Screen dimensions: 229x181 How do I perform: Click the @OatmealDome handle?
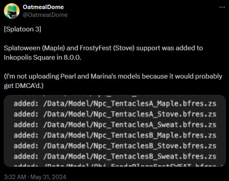pos(45,15)
